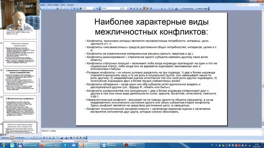
Task: Click русский (Россия) language indicator
Action: pos(81,141)
